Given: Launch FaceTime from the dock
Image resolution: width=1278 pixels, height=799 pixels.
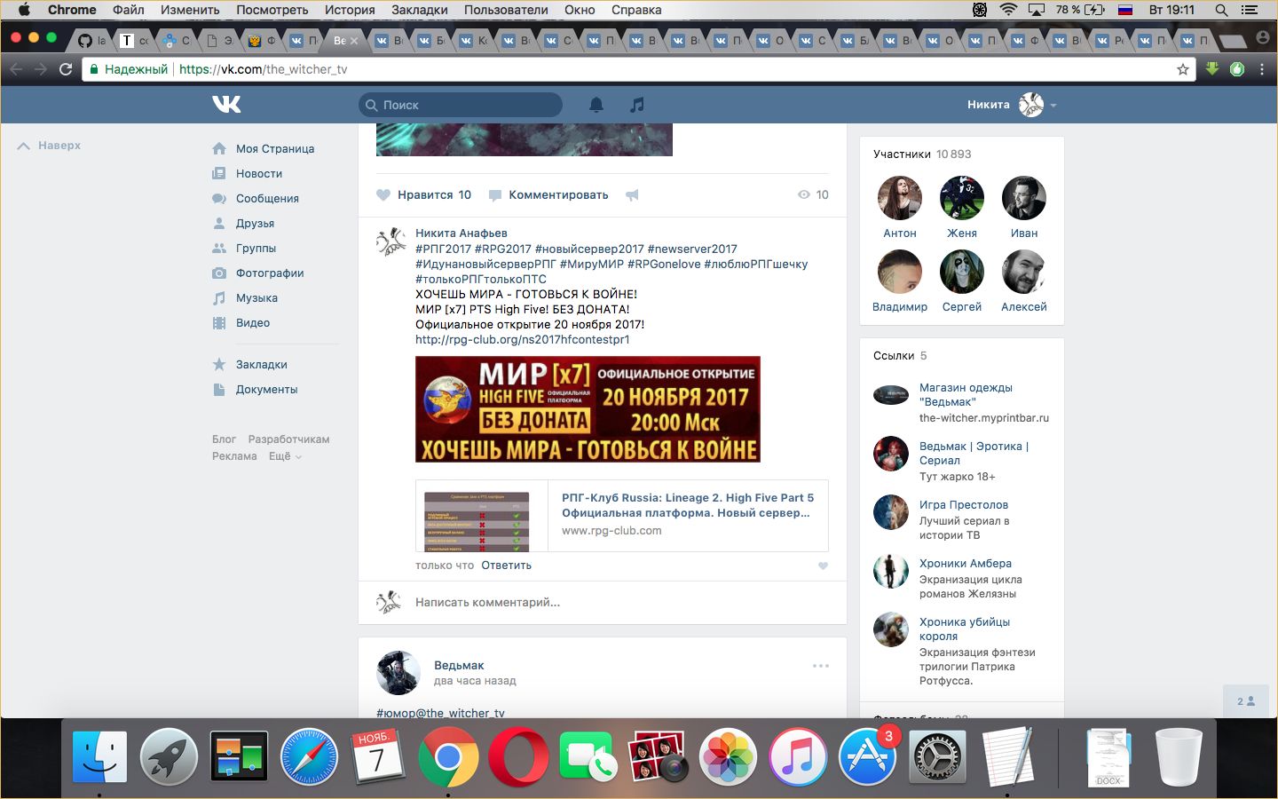Looking at the screenshot, I should coord(588,757).
